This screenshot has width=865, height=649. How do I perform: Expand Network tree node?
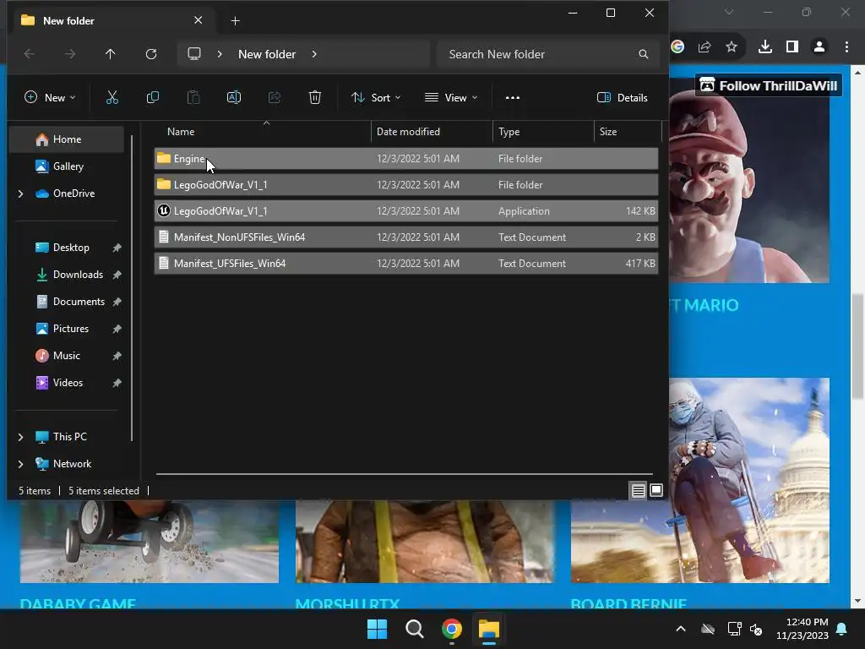[x=20, y=464]
